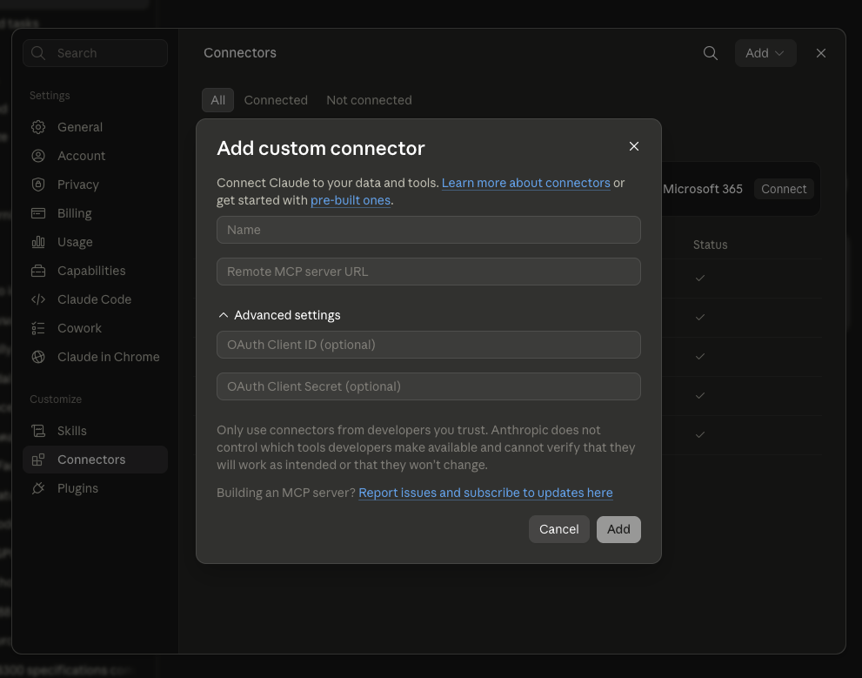
Task: Open General settings page
Action: pyautogui.click(x=95, y=127)
